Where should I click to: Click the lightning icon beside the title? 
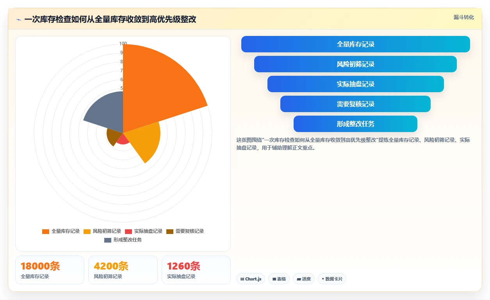tap(18, 20)
